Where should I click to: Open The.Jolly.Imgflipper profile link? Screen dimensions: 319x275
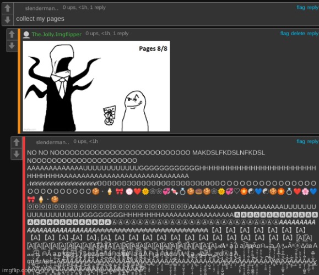coord(57,34)
